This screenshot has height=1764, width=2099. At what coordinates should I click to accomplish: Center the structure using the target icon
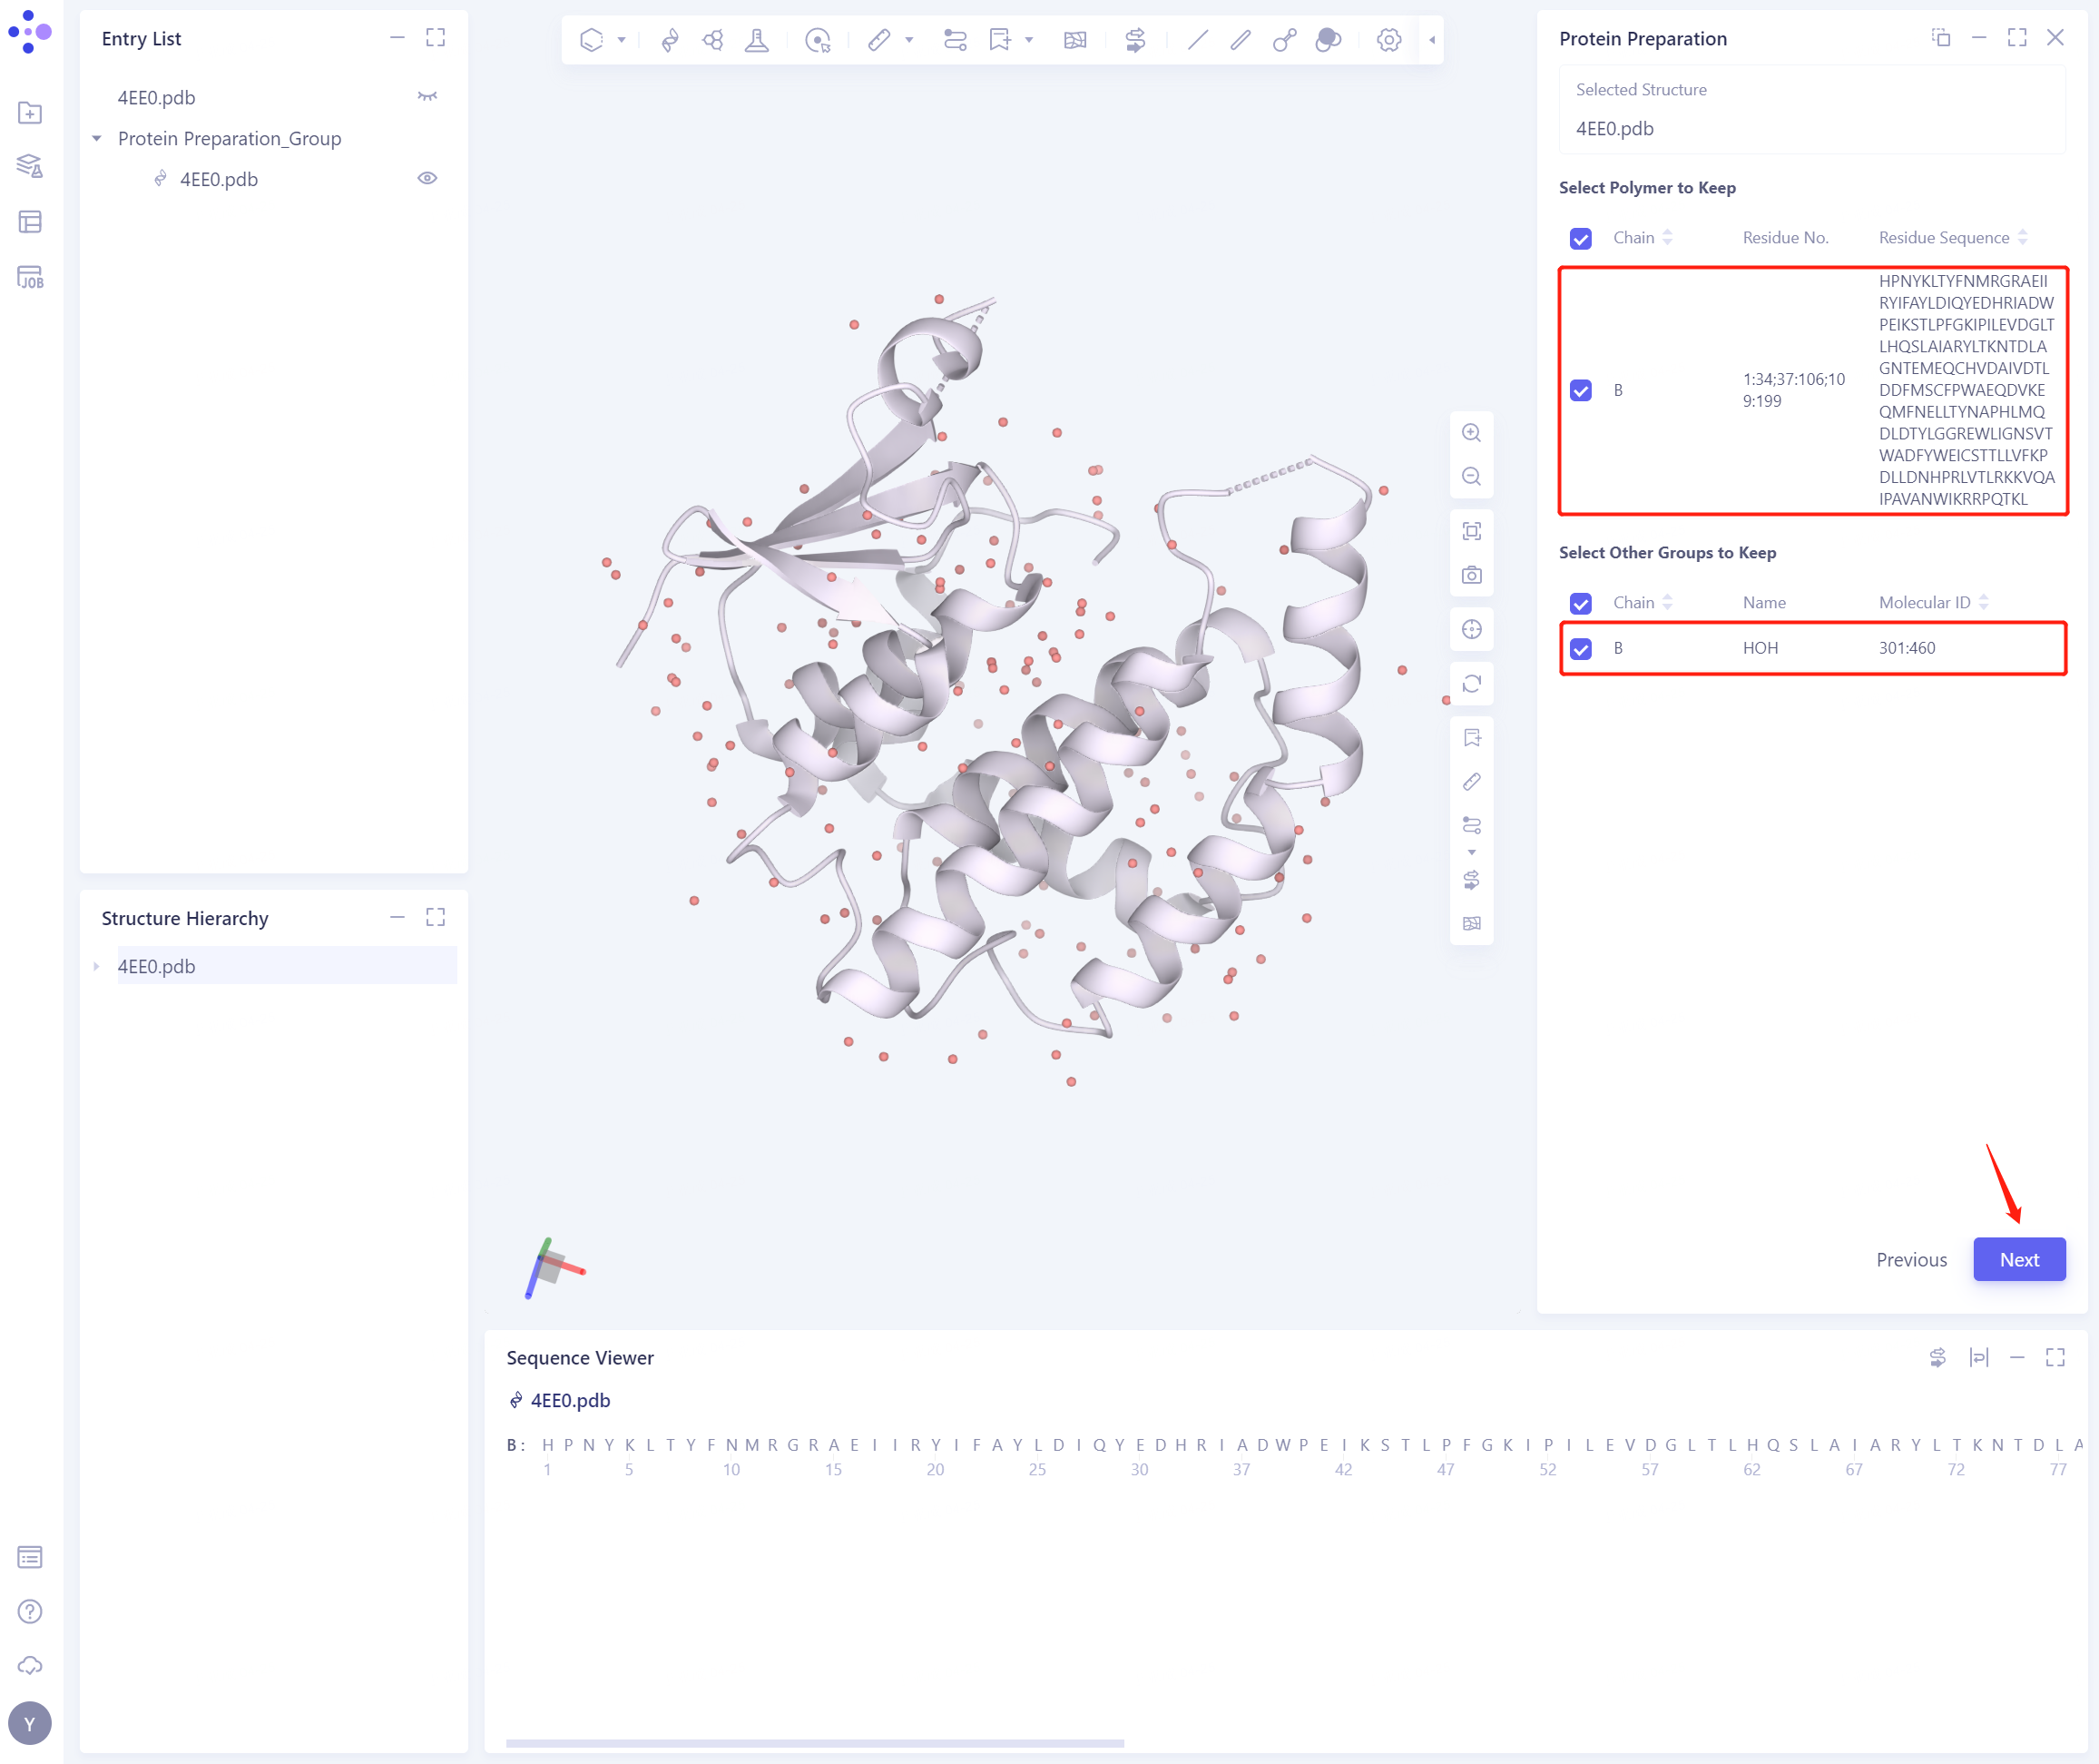click(1471, 629)
